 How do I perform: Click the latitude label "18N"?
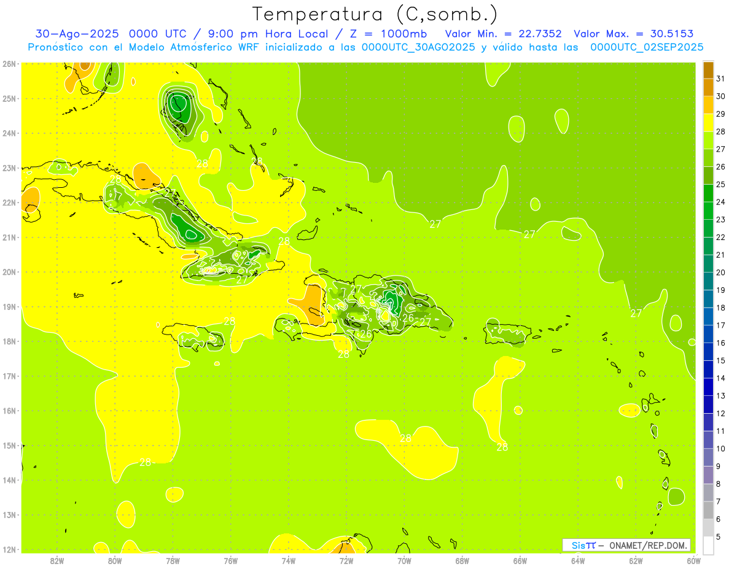9,341
